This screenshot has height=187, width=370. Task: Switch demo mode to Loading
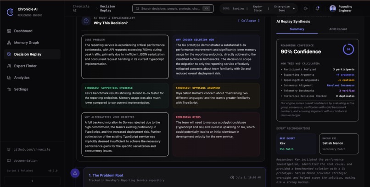[x=238, y=8]
